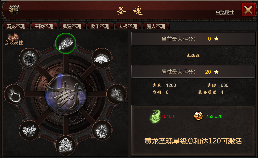Image resolution: width=258 pixels, height=158 pixels.
Task: Switch to the 太极圣魂 tab
Action: point(128,27)
